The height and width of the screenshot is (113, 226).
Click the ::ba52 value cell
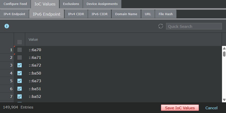pyautogui.click(x=123, y=97)
